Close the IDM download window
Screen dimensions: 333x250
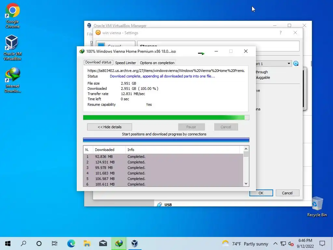pos(246,51)
